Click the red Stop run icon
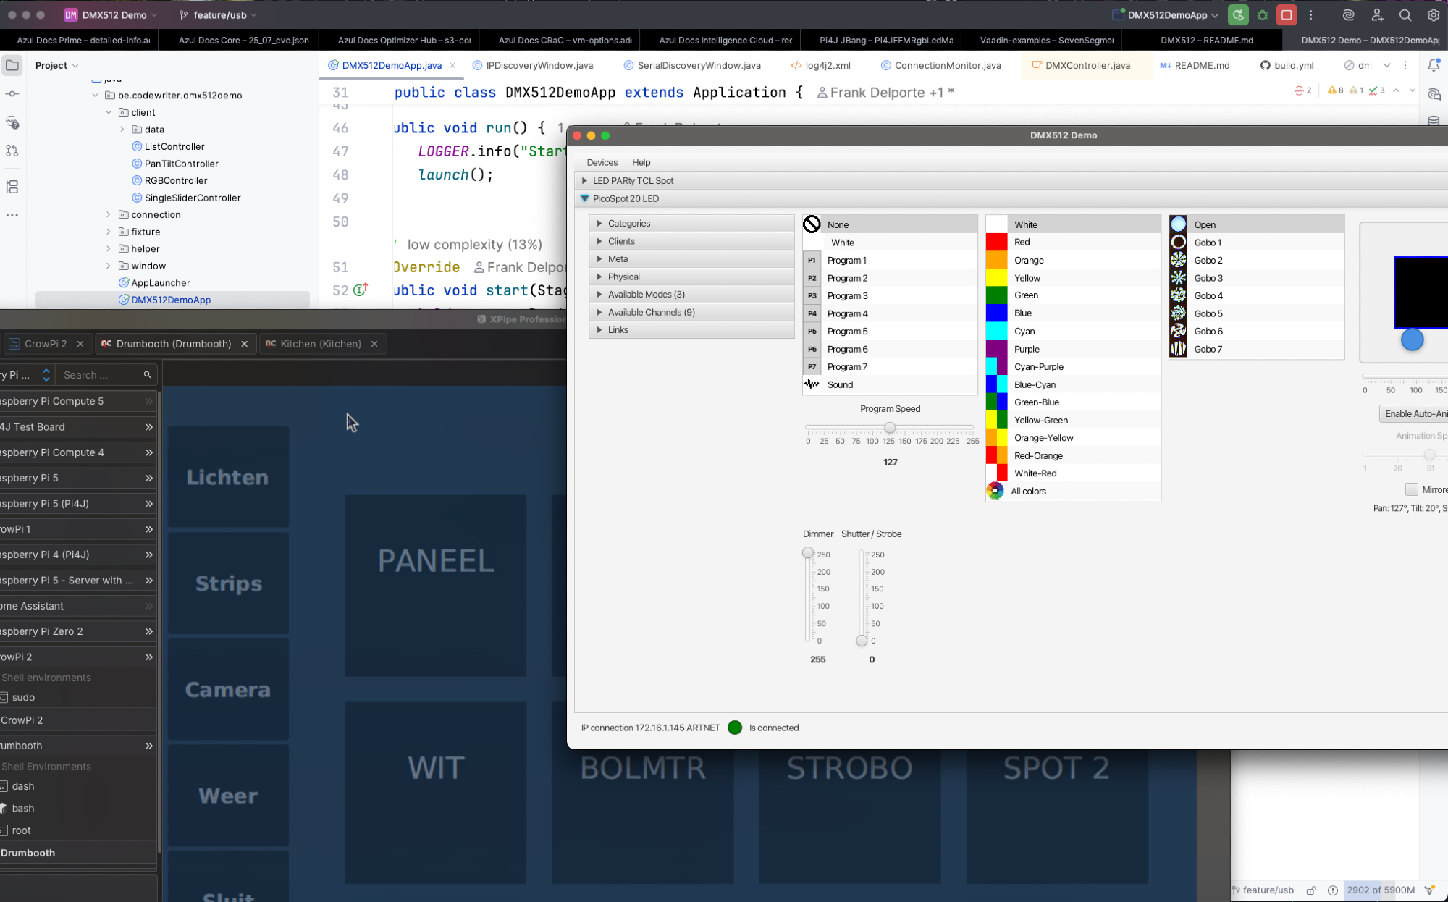The width and height of the screenshot is (1448, 902). click(x=1287, y=15)
